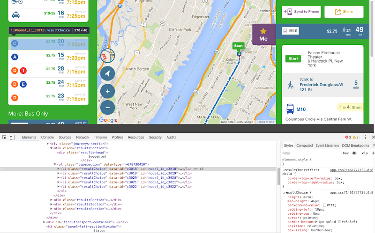Switch to Event Listeners tab
The height and width of the screenshot is (233, 375).
(x=327, y=146)
